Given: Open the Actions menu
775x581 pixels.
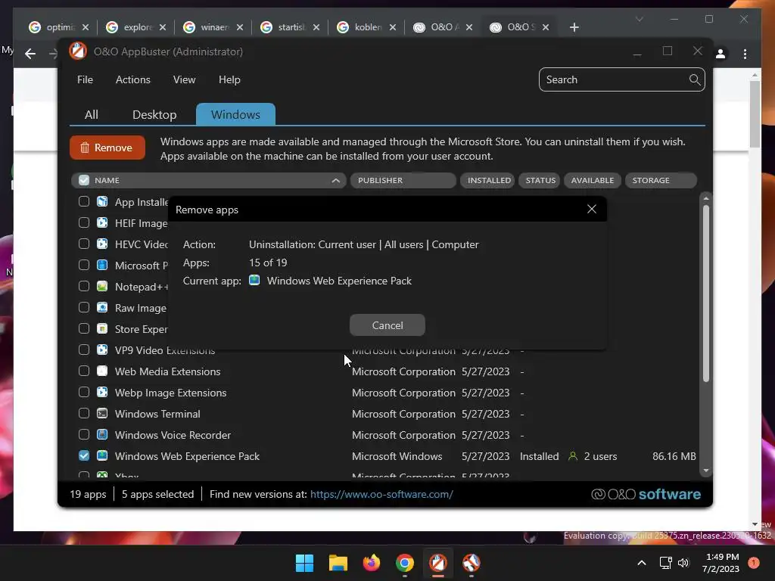Looking at the screenshot, I should 132,79.
